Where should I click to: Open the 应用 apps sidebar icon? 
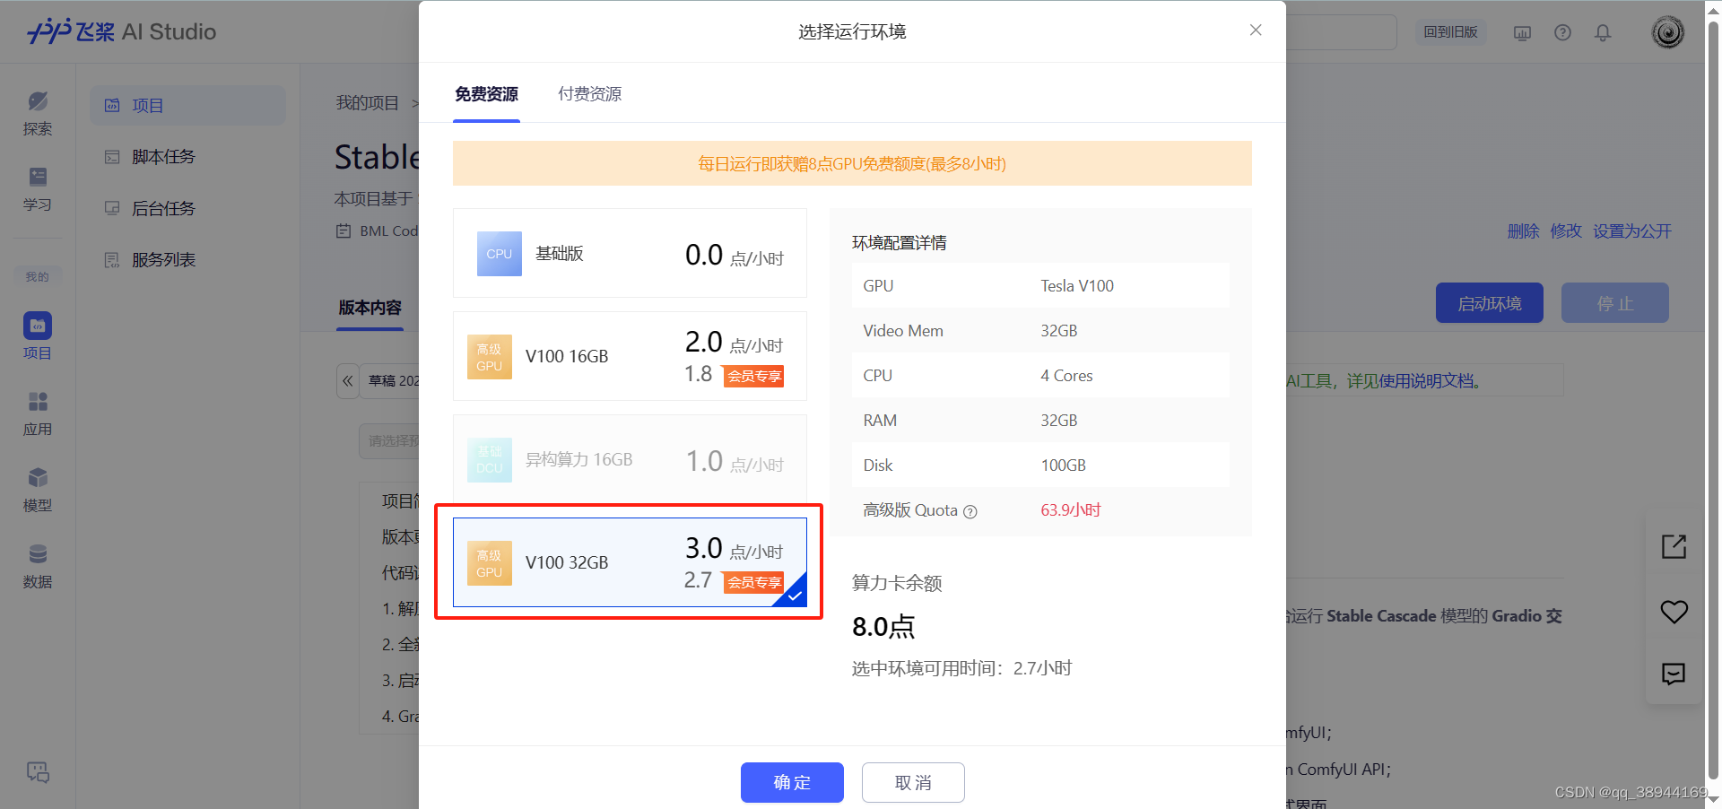click(38, 413)
